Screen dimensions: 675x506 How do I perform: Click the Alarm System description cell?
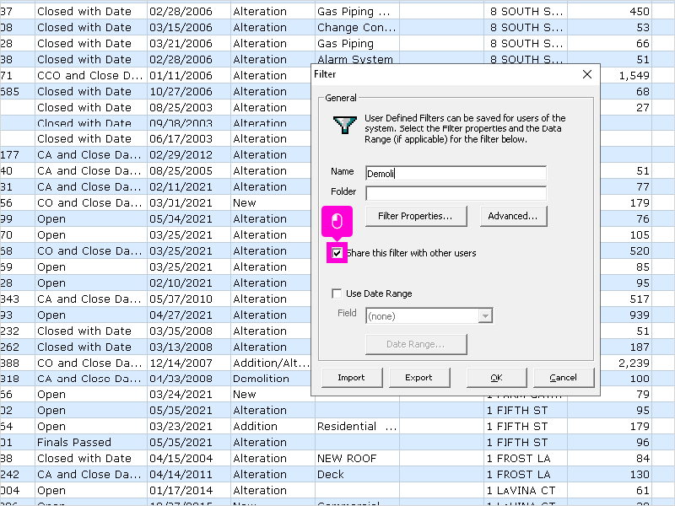click(x=357, y=58)
